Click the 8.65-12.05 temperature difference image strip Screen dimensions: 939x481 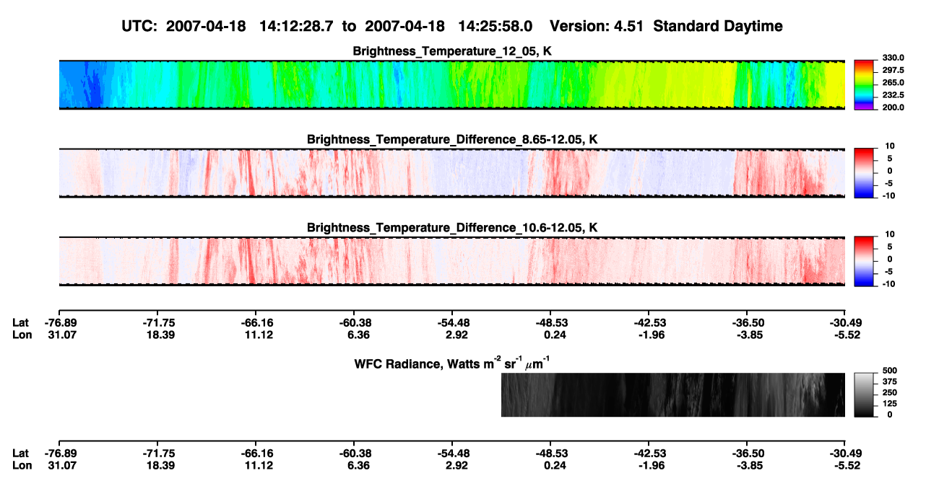(452, 172)
